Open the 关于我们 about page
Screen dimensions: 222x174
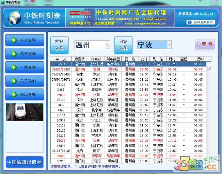[x=24, y=81]
